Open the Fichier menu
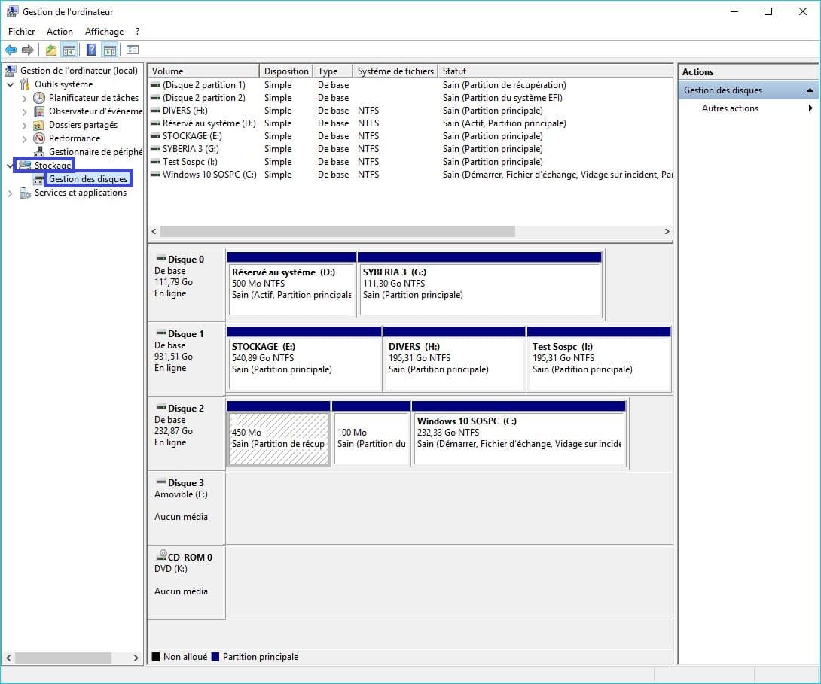This screenshot has width=821, height=684. (x=22, y=32)
